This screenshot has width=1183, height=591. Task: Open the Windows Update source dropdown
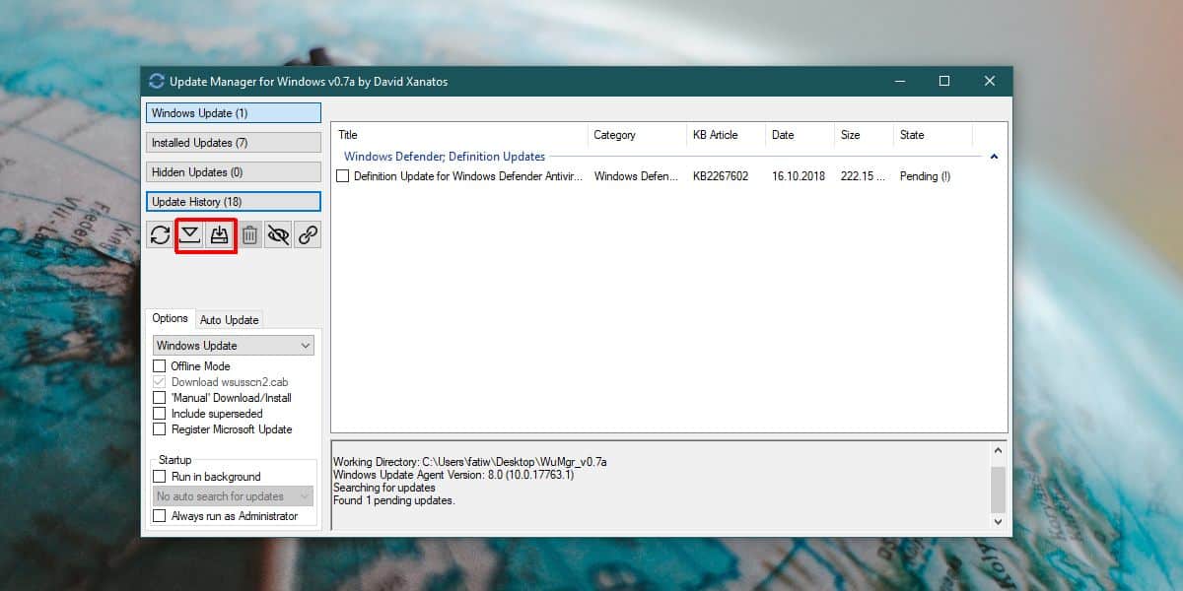pos(233,346)
